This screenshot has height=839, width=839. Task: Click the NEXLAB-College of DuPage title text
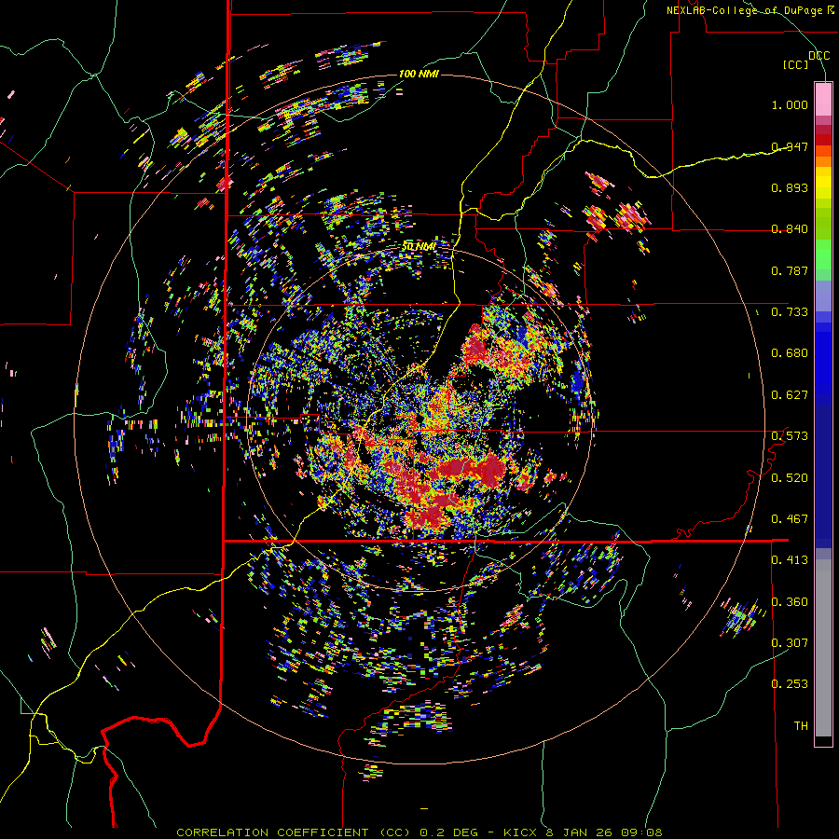[745, 10]
